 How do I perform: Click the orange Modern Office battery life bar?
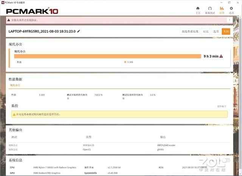click(x=107, y=56)
